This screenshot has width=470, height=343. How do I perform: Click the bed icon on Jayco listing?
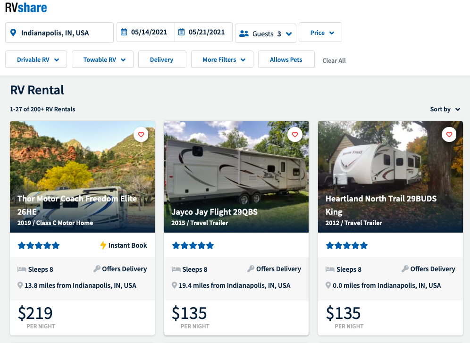tap(176, 269)
